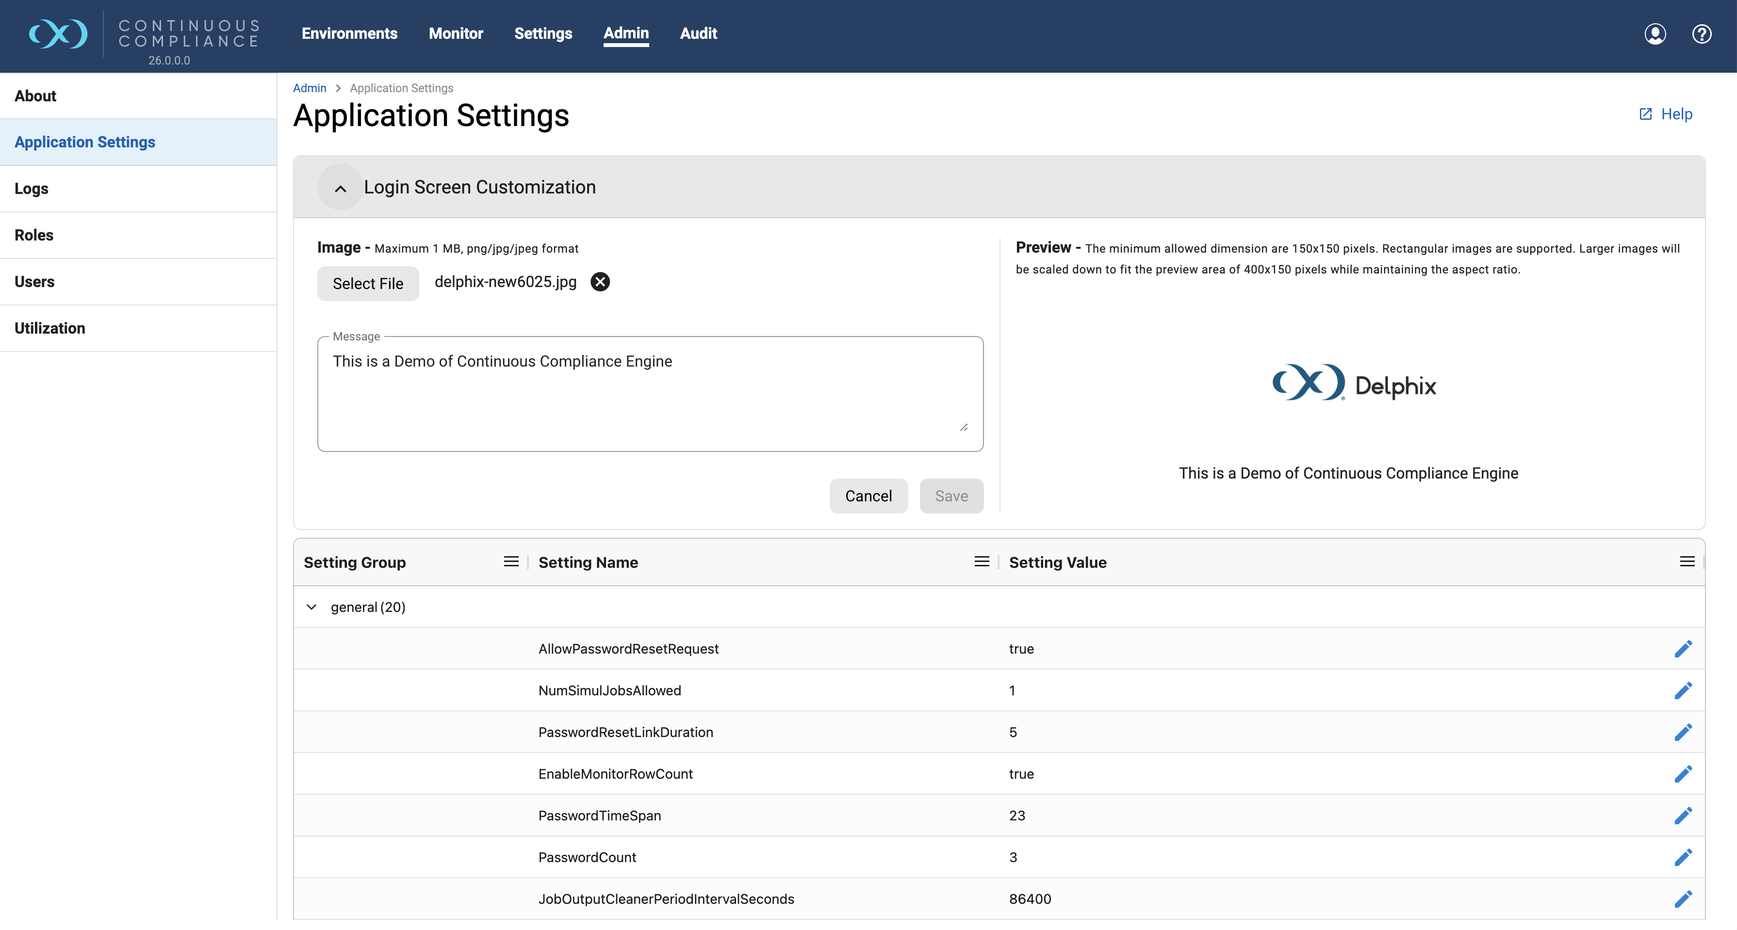Remove the delphix-new6025.jpg file
1737x930 pixels.
pos(599,282)
